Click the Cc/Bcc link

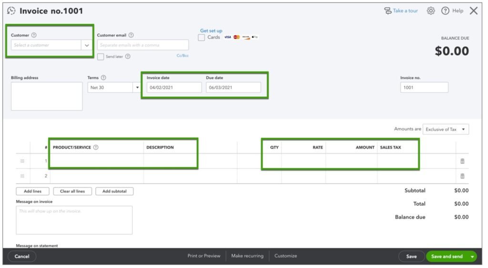(x=183, y=56)
